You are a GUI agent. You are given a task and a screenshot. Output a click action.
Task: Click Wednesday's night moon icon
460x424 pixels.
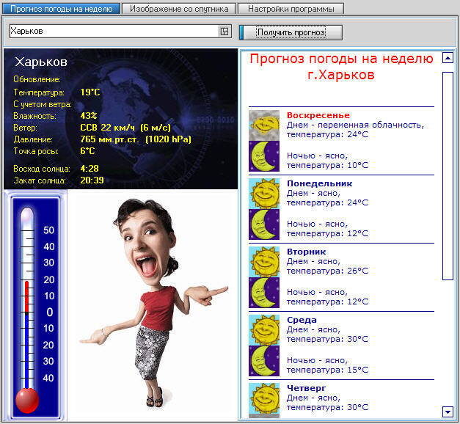(x=264, y=361)
